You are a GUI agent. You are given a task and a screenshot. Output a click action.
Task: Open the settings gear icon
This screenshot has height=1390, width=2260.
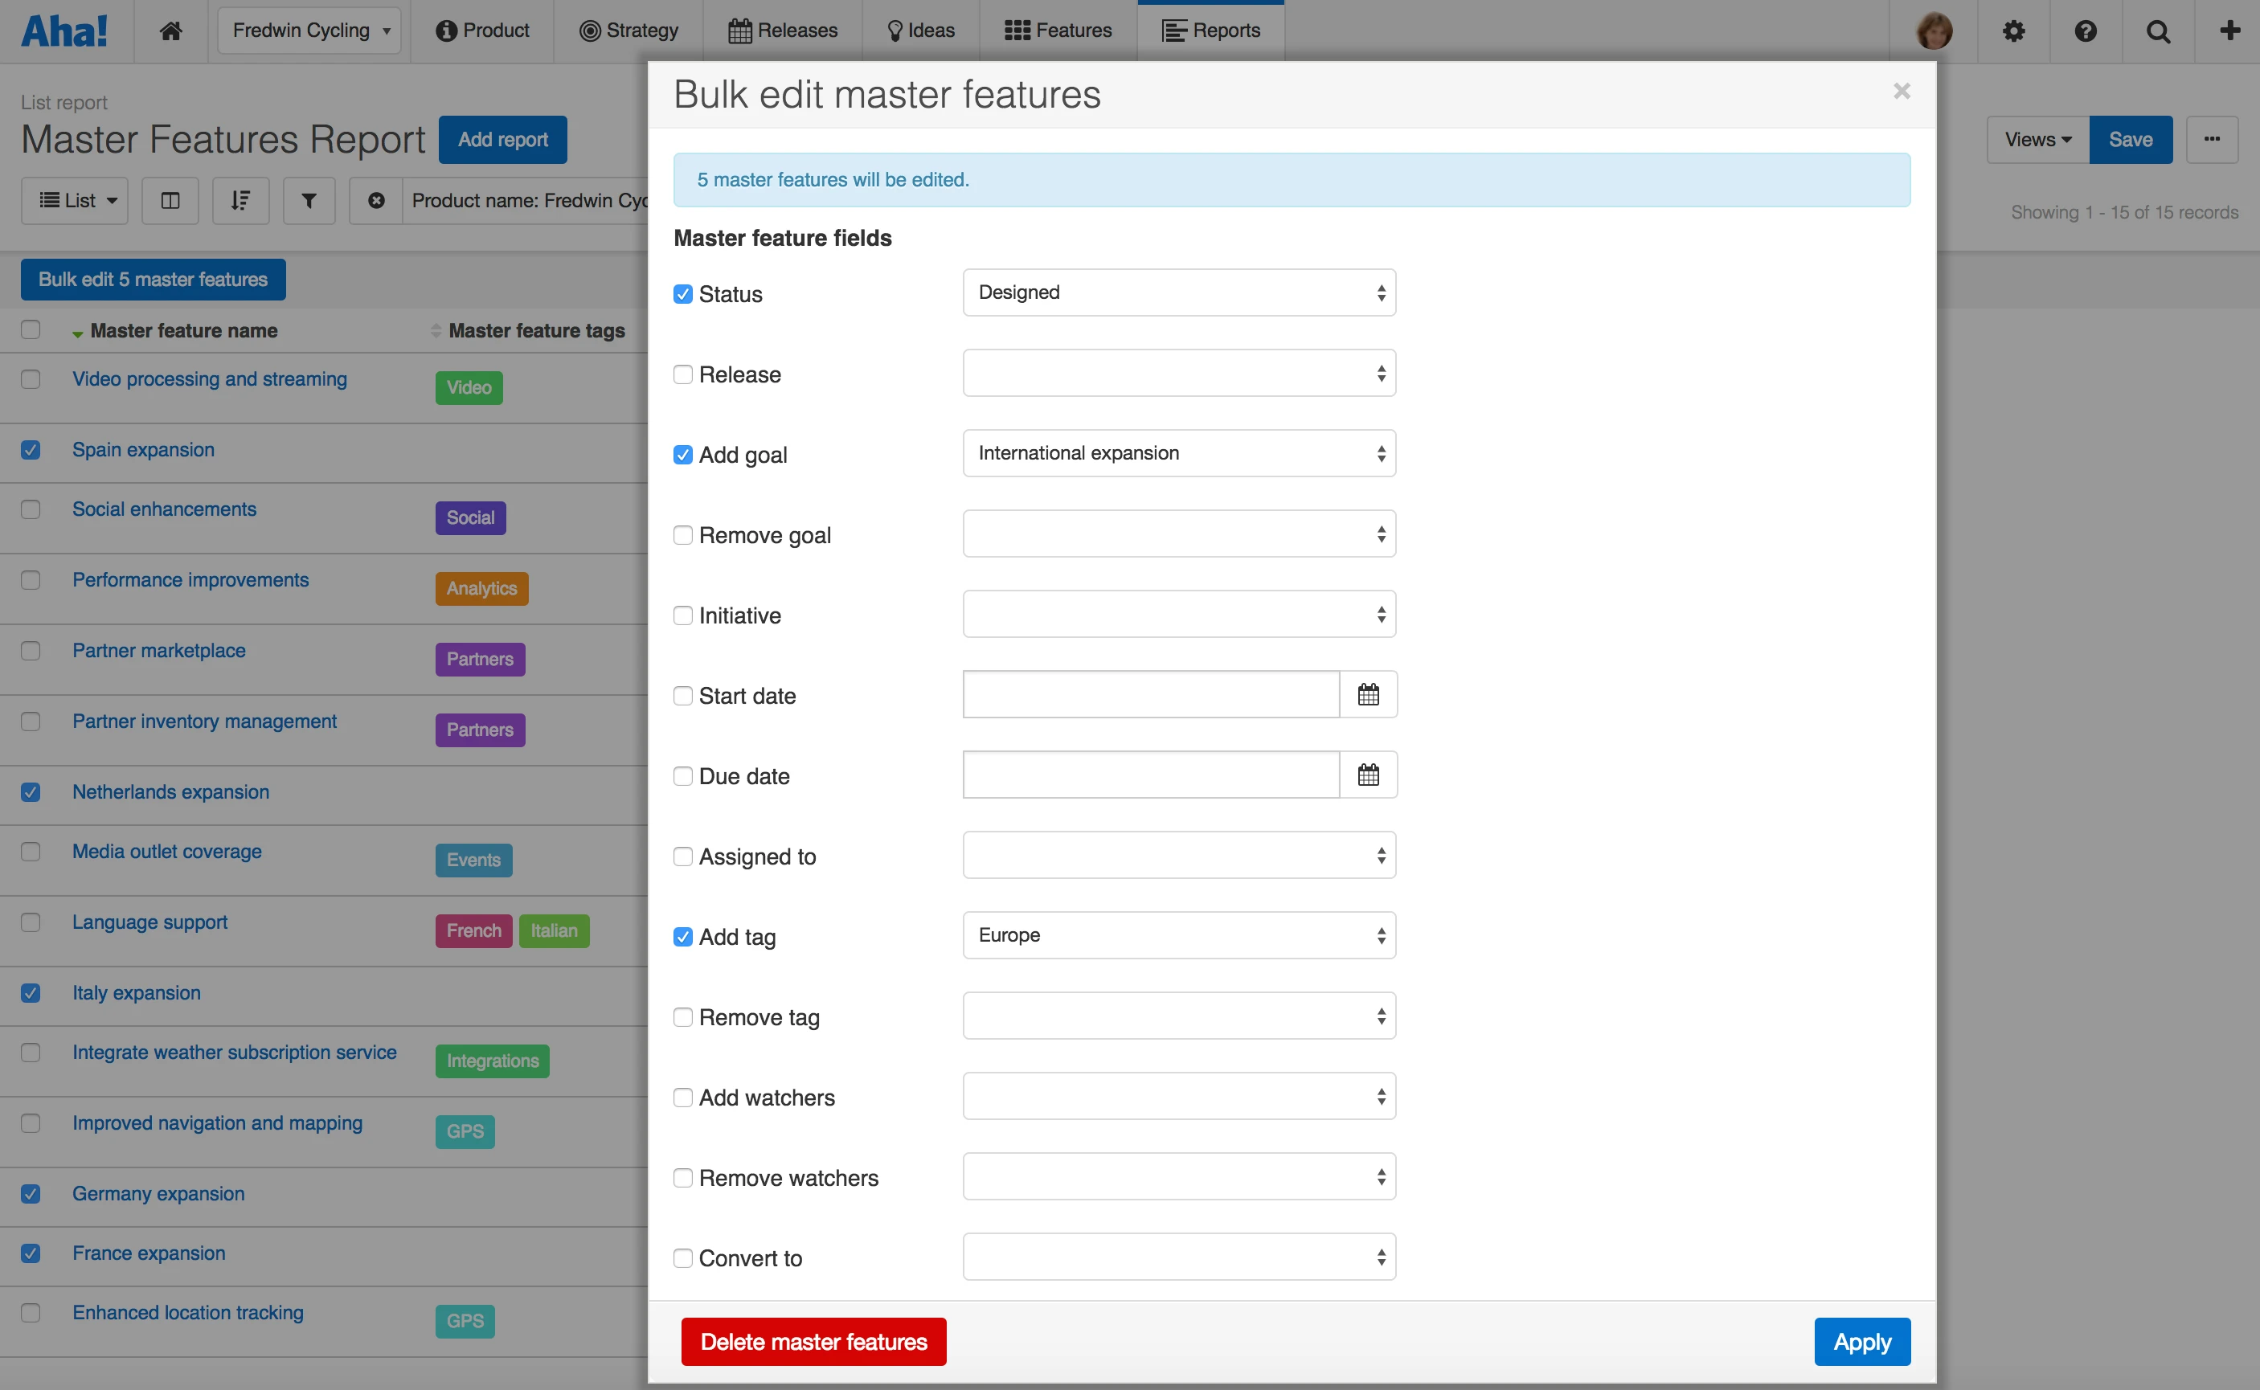coord(2013,31)
